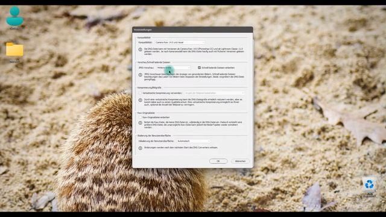Viewport: 386px width, 217px height.
Task: Click the 'JPEG-Vorschau:' label text
Action: [x=146, y=68]
